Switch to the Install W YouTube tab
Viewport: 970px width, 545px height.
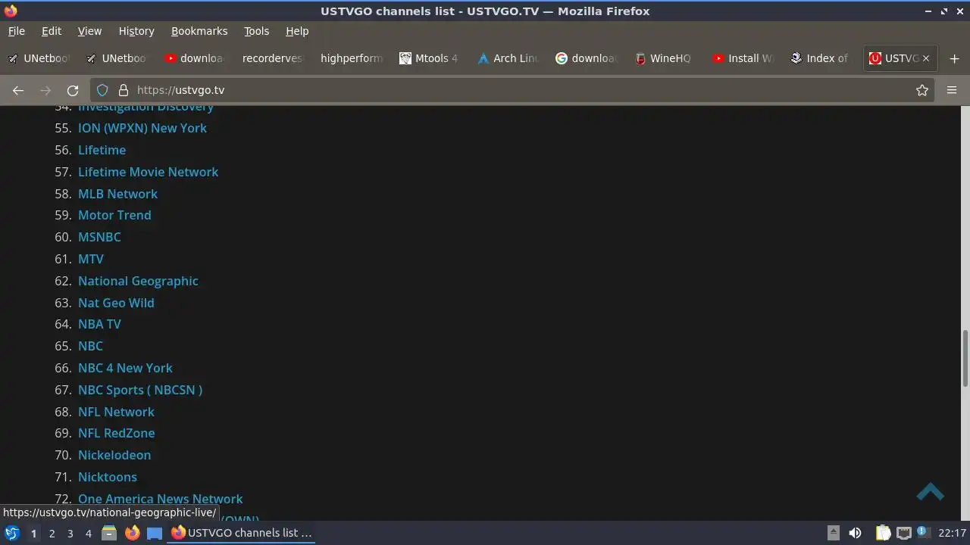[743, 58]
